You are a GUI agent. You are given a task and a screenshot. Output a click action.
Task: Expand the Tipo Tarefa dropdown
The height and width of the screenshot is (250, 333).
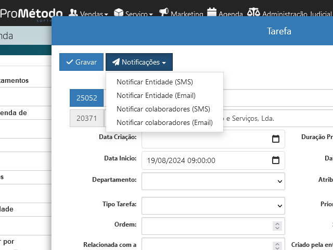[x=213, y=206]
